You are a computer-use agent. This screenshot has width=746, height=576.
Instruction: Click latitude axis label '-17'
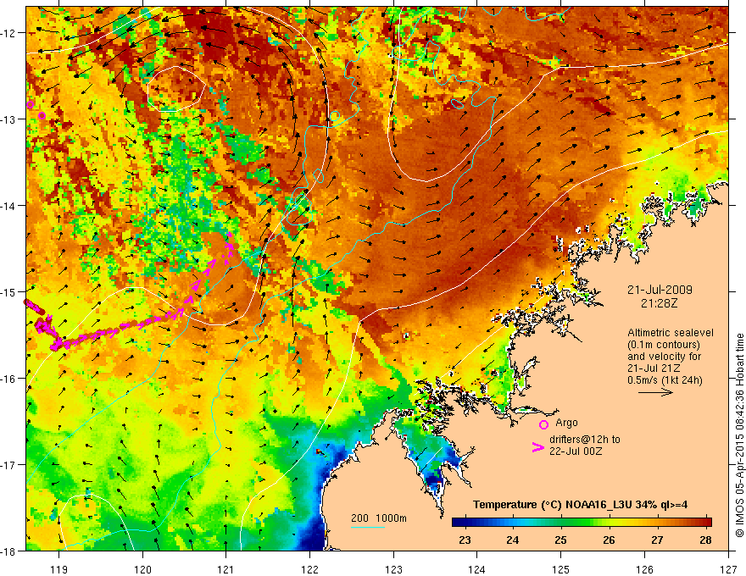9,465
